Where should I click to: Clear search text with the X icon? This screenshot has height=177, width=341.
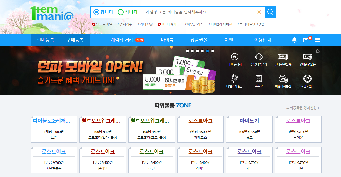pyautogui.click(x=259, y=12)
